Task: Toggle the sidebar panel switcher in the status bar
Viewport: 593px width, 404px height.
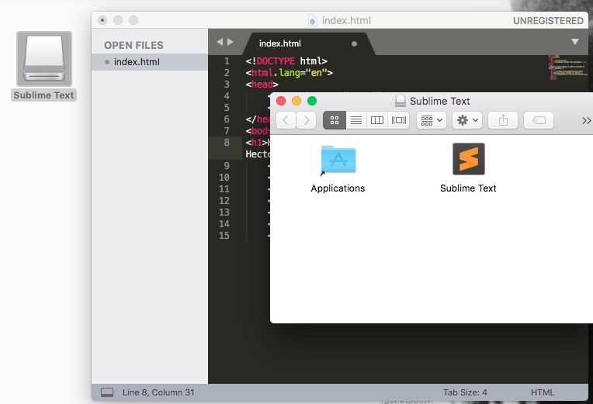Action: coord(107,392)
